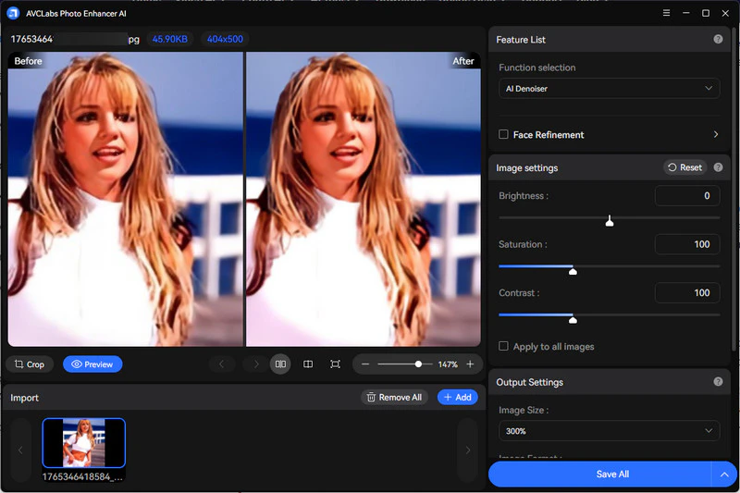
Task: Click the AVCLabs app logo icon
Action: pos(13,13)
